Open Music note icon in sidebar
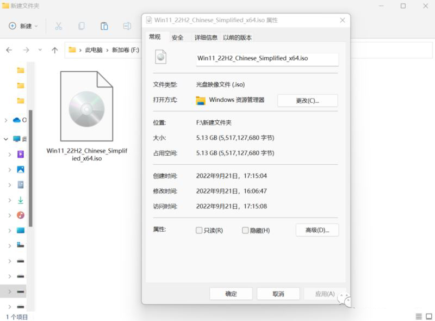 21,215
